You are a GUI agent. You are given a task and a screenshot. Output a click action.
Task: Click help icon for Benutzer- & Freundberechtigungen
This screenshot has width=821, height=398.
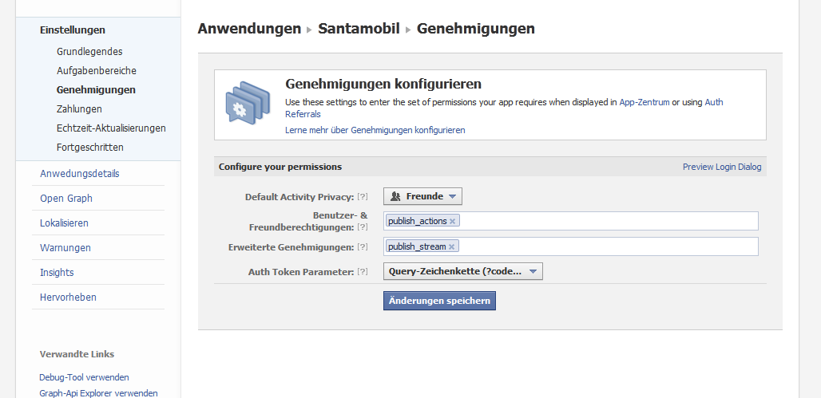(x=363, y=227)
